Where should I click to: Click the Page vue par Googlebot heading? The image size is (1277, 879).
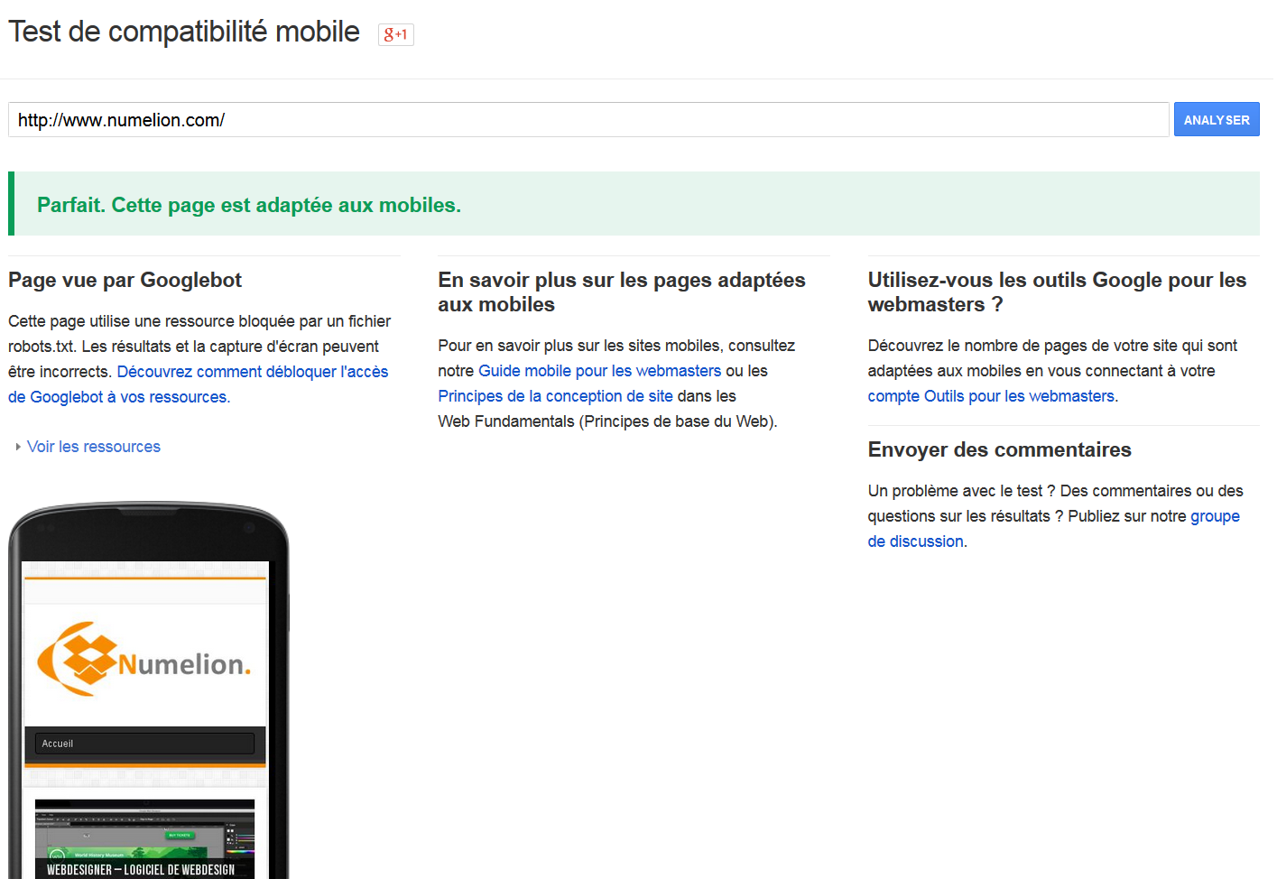click(125, 280)
